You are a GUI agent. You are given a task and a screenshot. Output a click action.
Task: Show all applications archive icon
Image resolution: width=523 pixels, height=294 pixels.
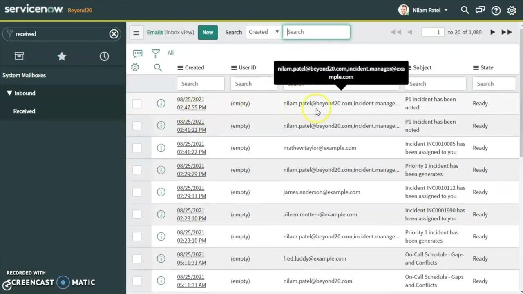tap(19, 56)
